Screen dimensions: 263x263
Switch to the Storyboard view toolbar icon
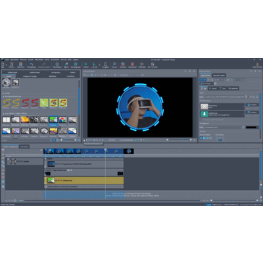click(132, 64)
